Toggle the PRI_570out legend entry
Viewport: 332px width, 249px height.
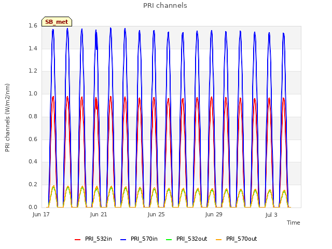[x=237, y=239]
